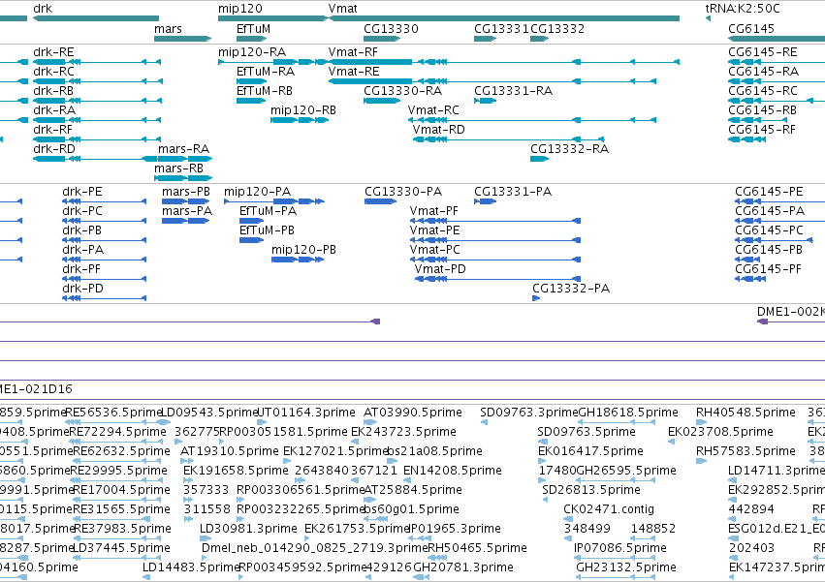
Task: Click the mars gene label
Action: [x=168, y=28]
